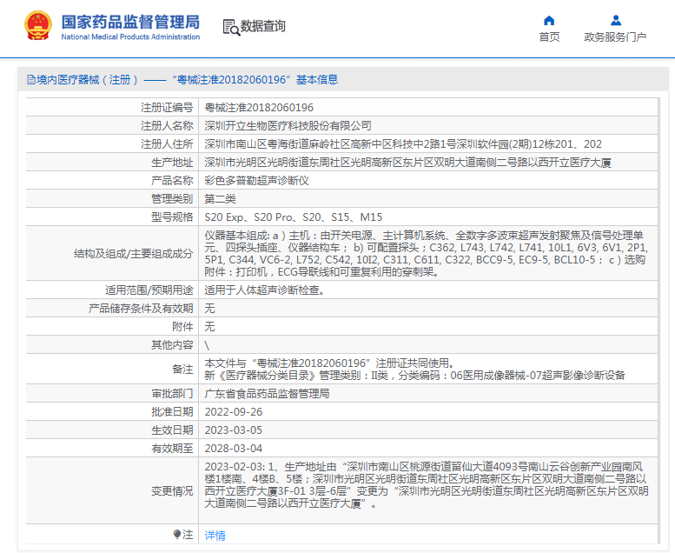
Task: Click the 注册证编号 row label
Action: 167,107
